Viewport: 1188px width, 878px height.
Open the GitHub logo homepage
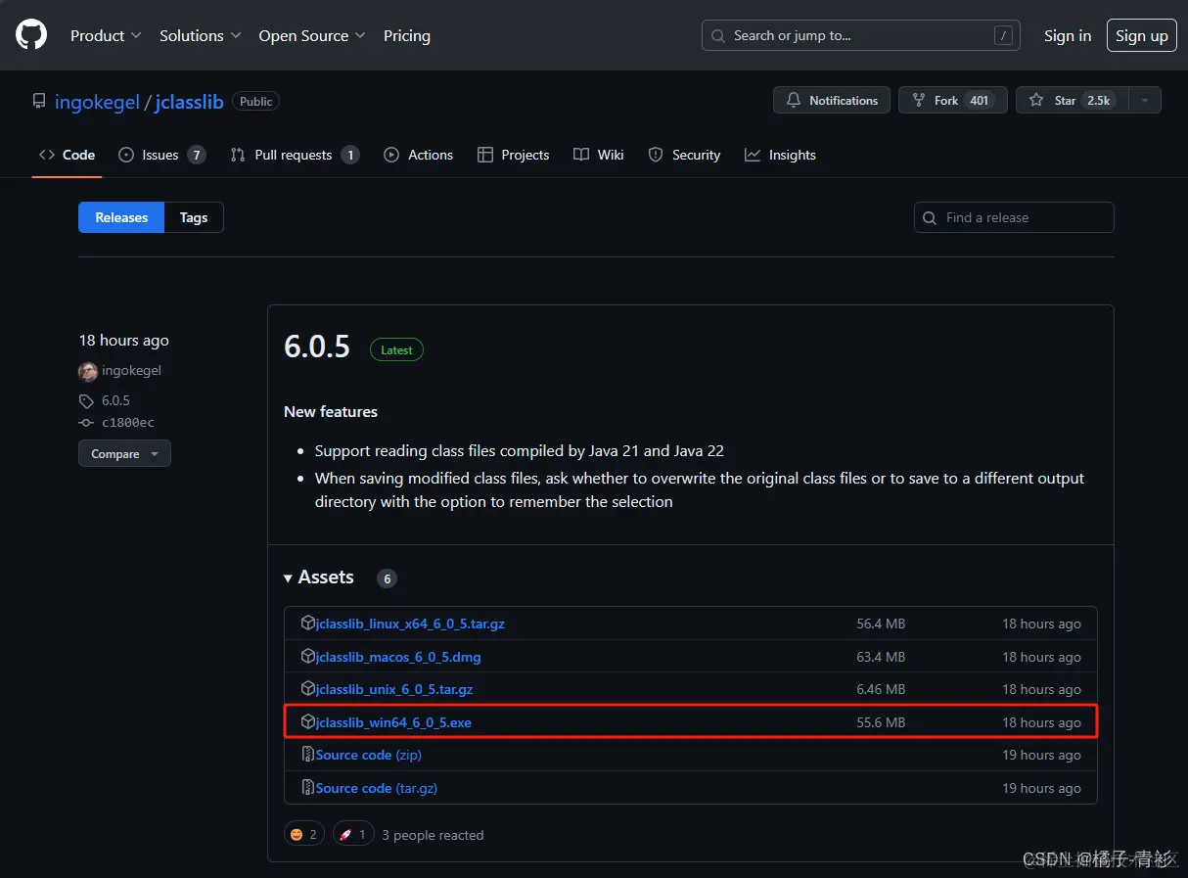31,35
